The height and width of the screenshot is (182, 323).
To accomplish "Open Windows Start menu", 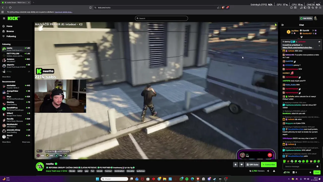I will [x=97, y=179].
